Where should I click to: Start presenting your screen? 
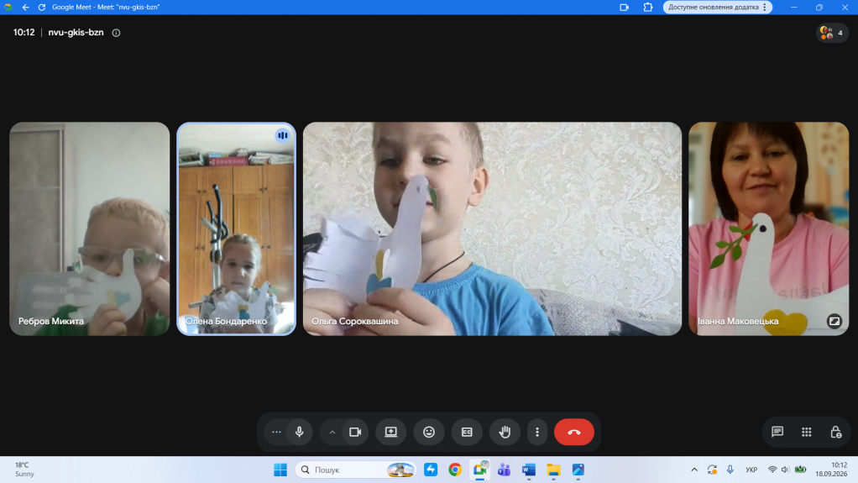click(390, 432)
